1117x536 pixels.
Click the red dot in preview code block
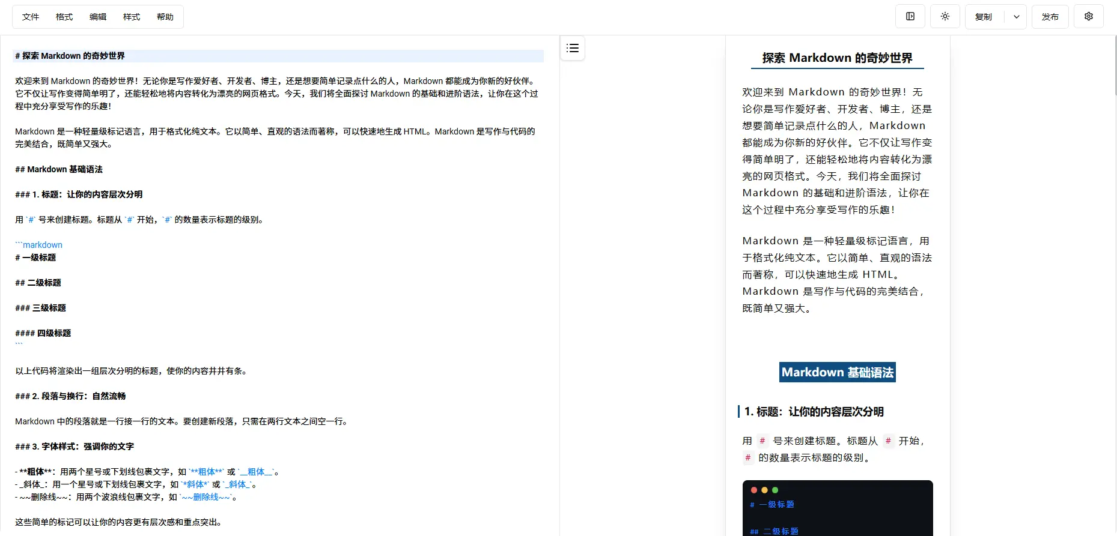pyautogui.click(x=754, y=490)
